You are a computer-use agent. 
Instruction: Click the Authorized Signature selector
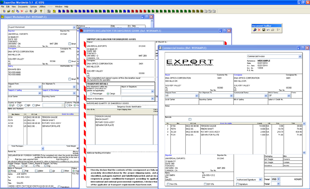[x=249, y=180]
